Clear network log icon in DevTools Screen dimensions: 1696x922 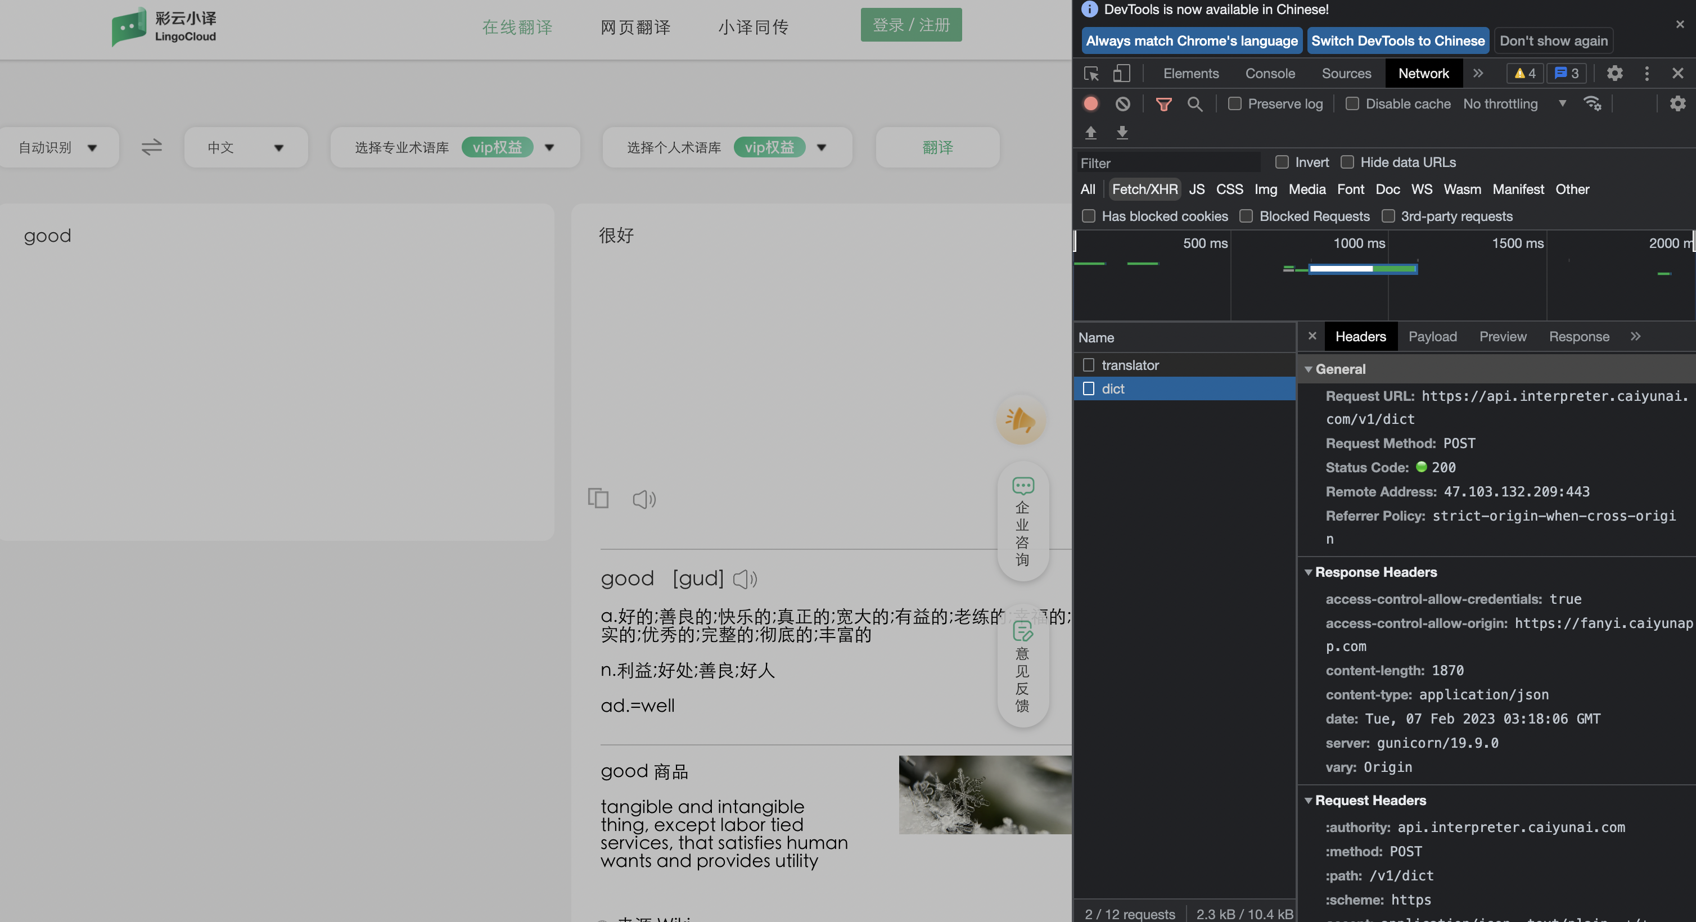1122,104
